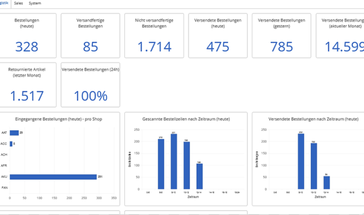This screenshot has width=364, height=215.
Task: Click the FAN row label in shop chart
Action: click(x=4, y=188)
